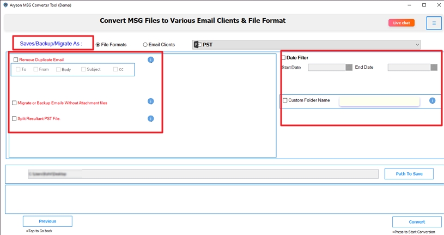Click info icon for Split Resultant PST
The width and height of the screenshot is (444, 235).
point(151,118)
